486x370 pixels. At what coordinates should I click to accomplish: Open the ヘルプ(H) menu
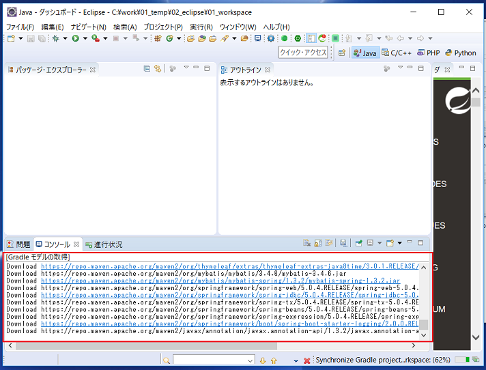click(x=276, y=27)
